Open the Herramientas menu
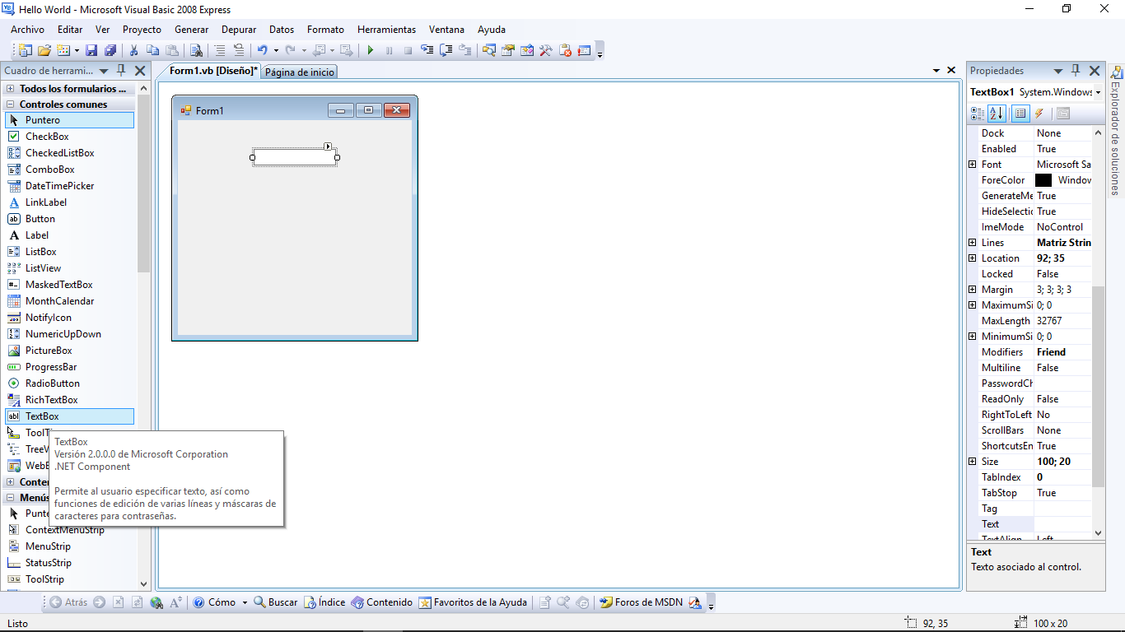The width and height of the screenshot is (1125, 632). tap(386, 30)
